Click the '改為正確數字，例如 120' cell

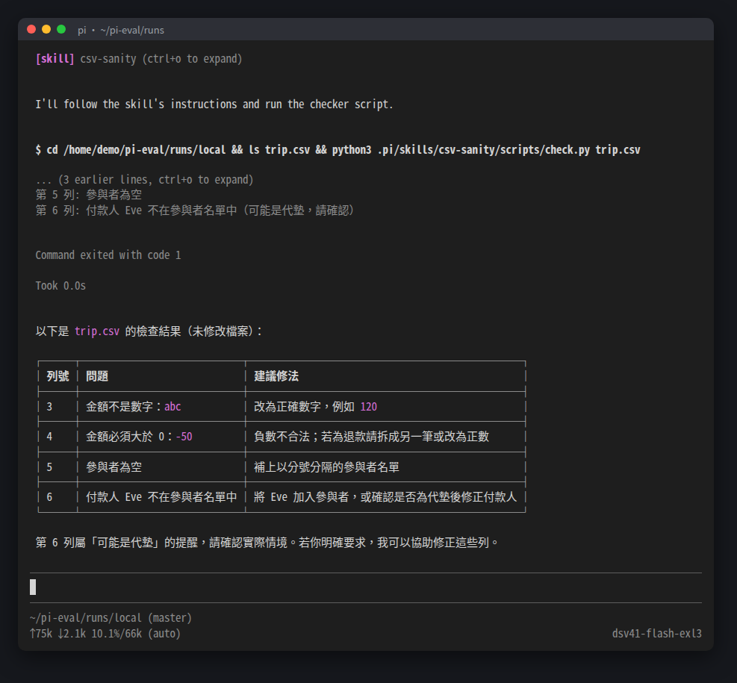point(315,407)
